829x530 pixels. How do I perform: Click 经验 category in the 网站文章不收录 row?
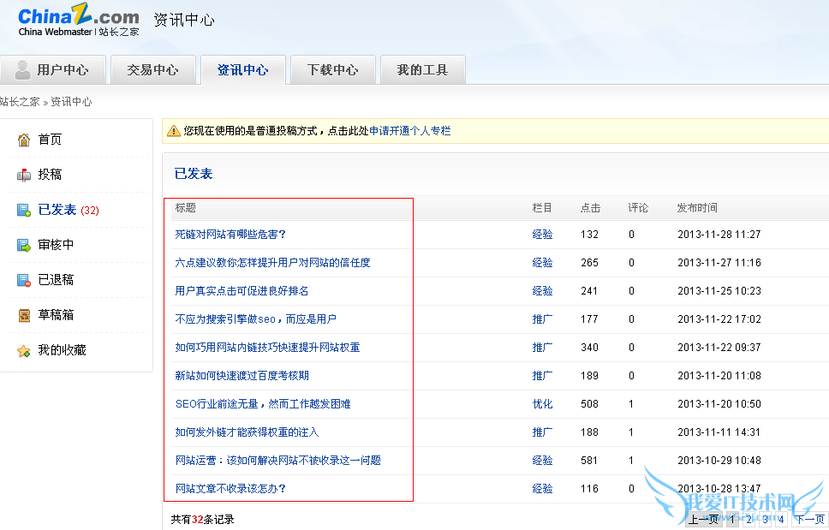[x=542, y=489]
